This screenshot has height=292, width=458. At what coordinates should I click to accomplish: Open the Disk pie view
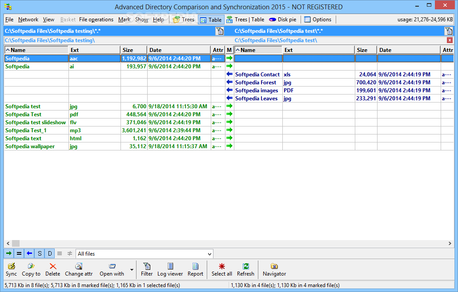[x=282, y=20]
